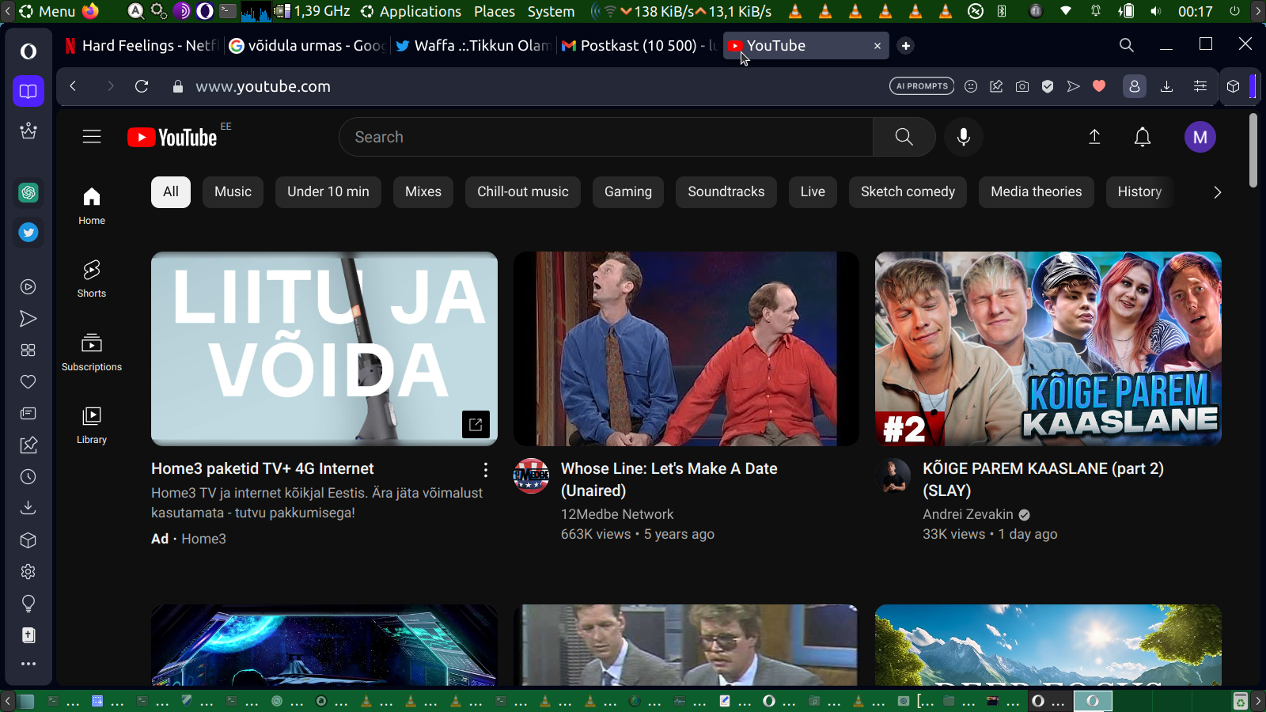Screen dimensions: 1266x712
Task: Open the YouTube upload/create icon
Action: [x=1094, y=137]
